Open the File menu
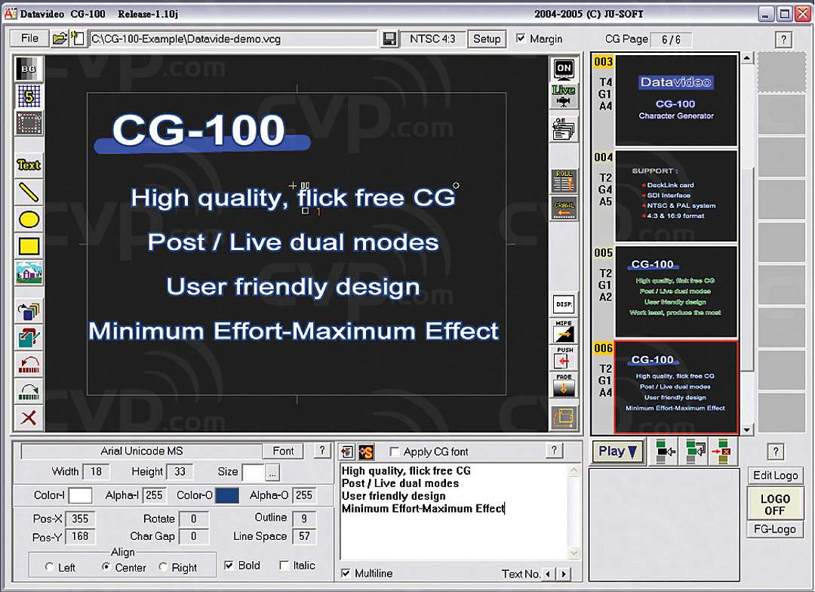Image resolution: width=815 pixels, height=592 pixels. (x=28, y=38)
